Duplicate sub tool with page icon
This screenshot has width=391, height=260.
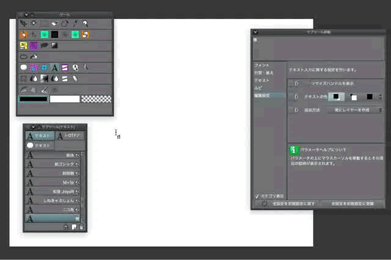pyautogui.click(x=74, y=227)
